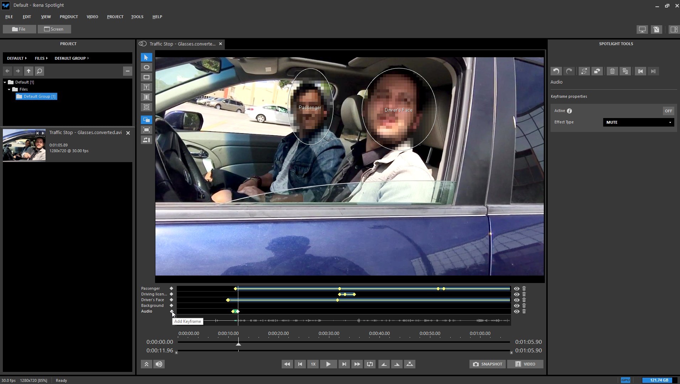Add keyframe to the Passenger track

tap(171, 288)
